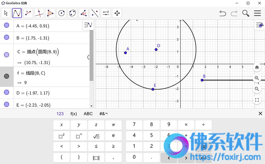Open the graphics view style bar
The height and width of the screenshot is (164, 265).
260,25
